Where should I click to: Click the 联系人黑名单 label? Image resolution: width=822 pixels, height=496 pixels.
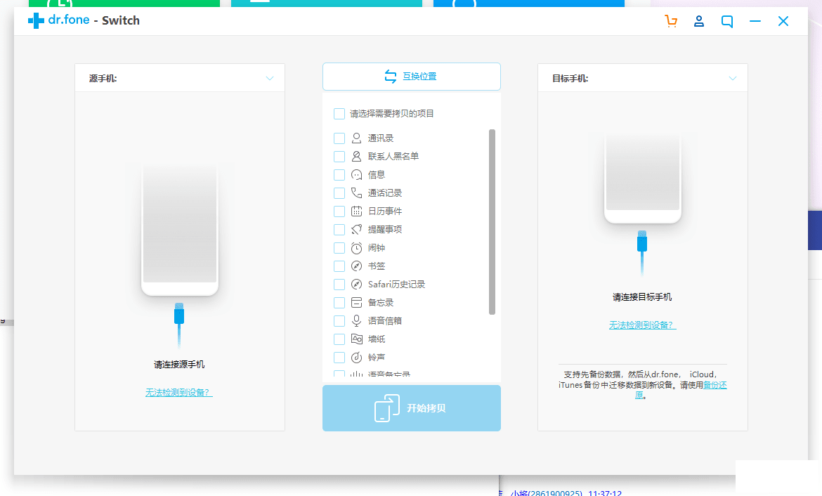click(x=393, y=156)
